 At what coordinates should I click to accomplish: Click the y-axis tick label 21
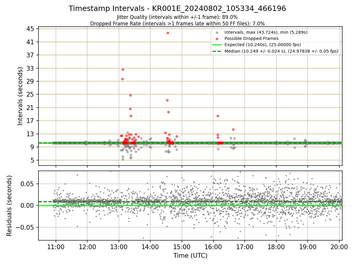(31, 108)
